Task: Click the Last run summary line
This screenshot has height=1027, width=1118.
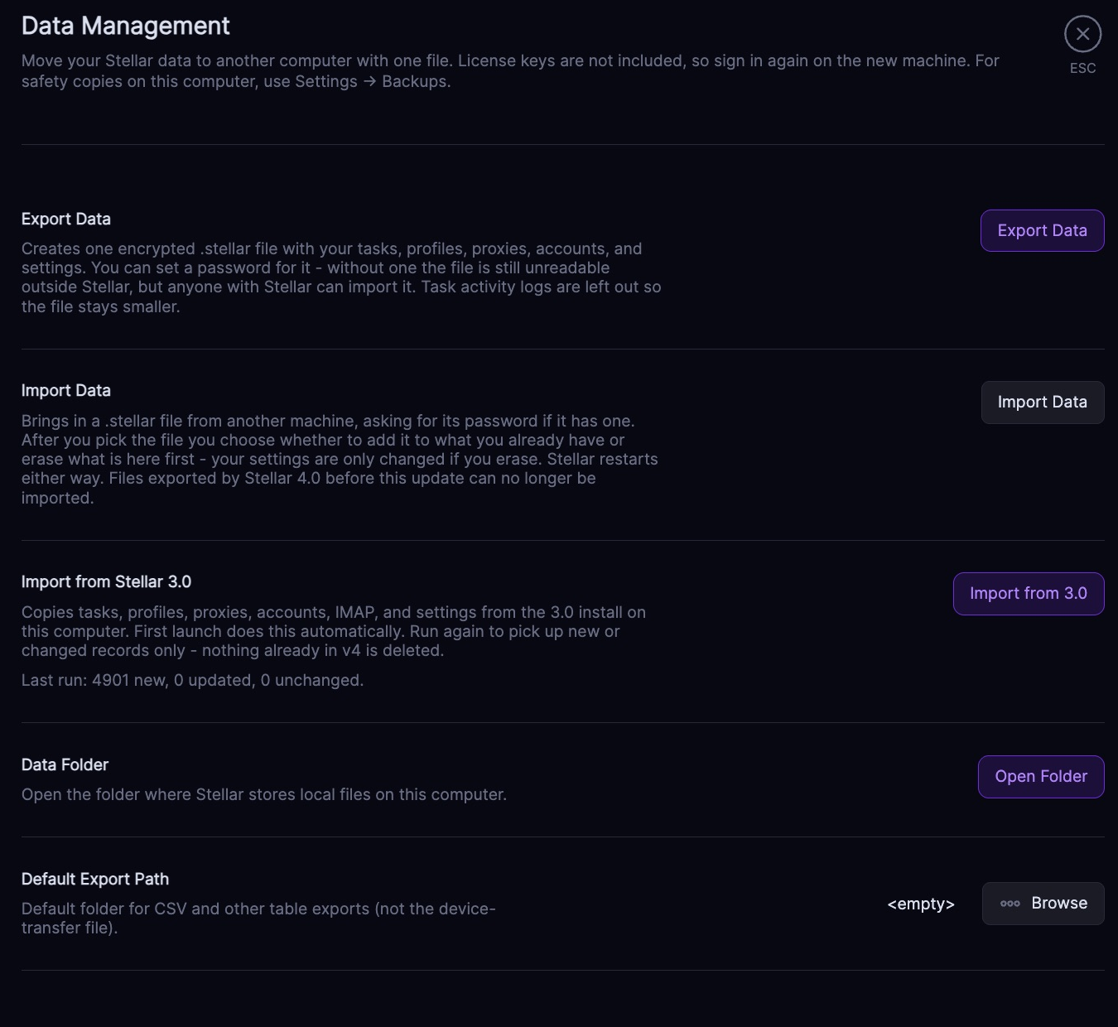Action: pos(192,681)
